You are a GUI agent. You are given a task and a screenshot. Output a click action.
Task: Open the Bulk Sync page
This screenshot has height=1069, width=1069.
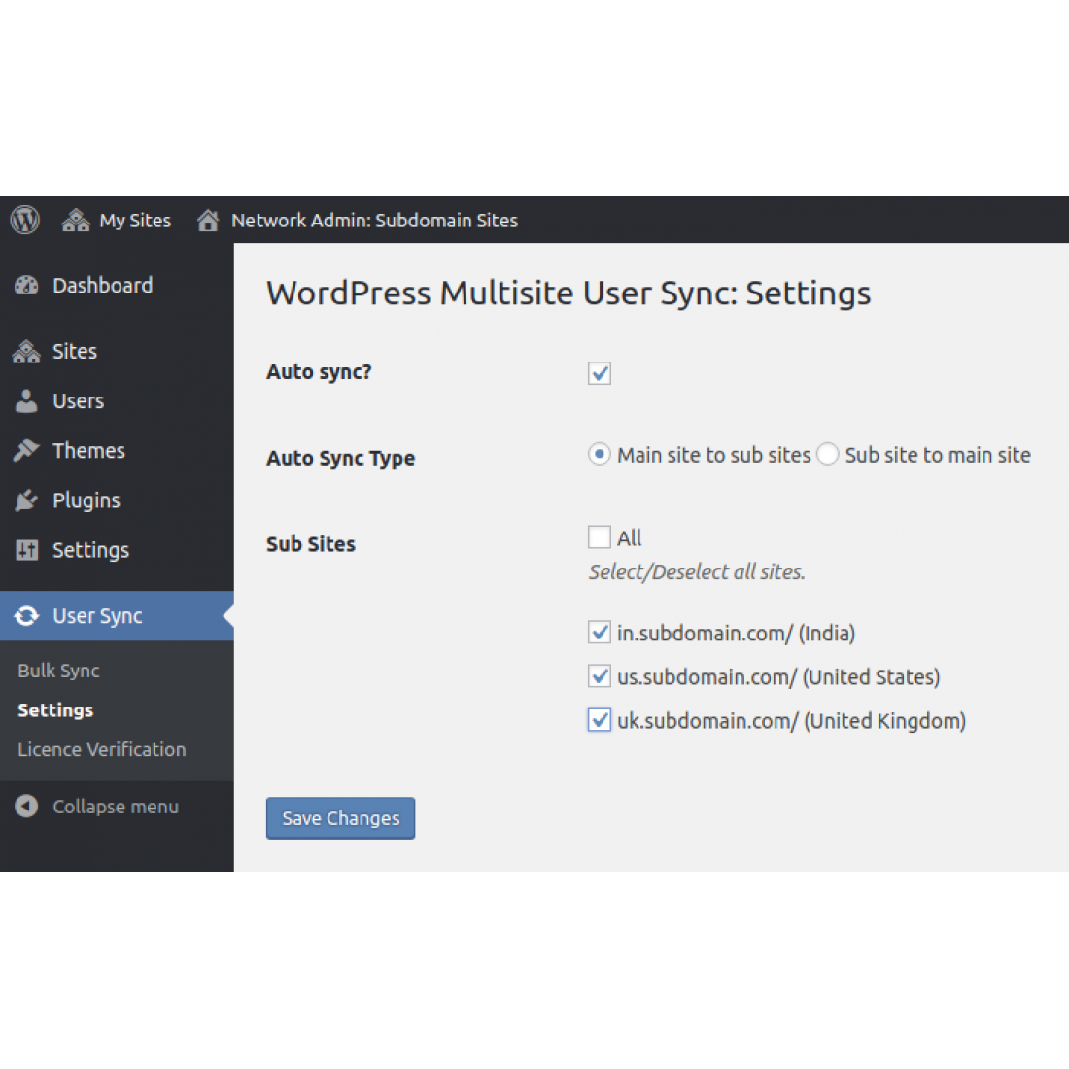[58, 671]
